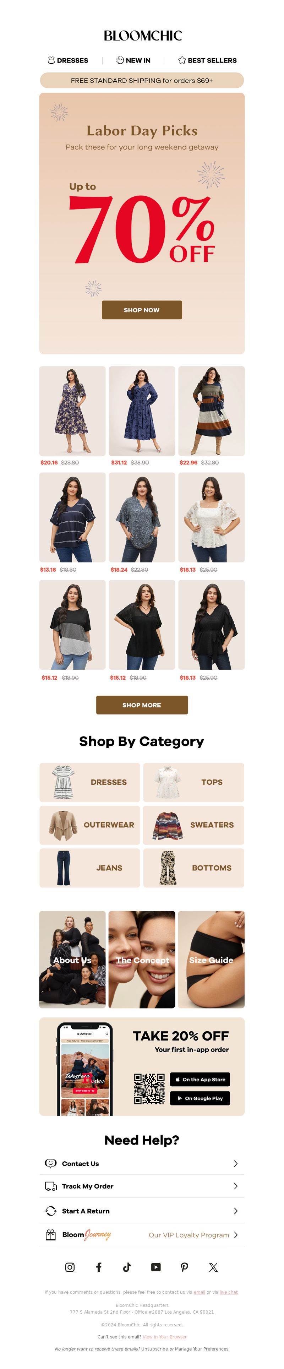This screenshot has height=1369, width=284.
Task: Open the VIP Loyalty Program chevron
Action: click(236, 1234)
